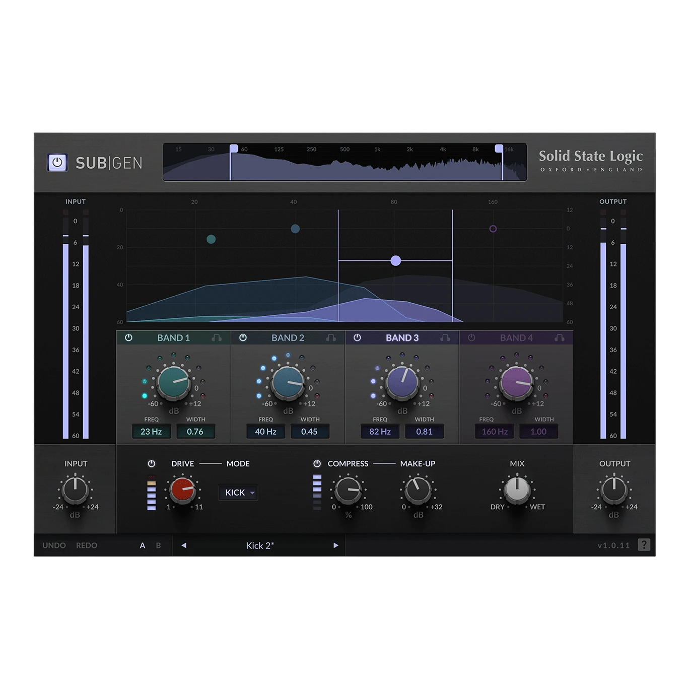The height and width of the screenshot is (689, 689).
Task: Select preset slot A
Action: click(x=143, y=545)
